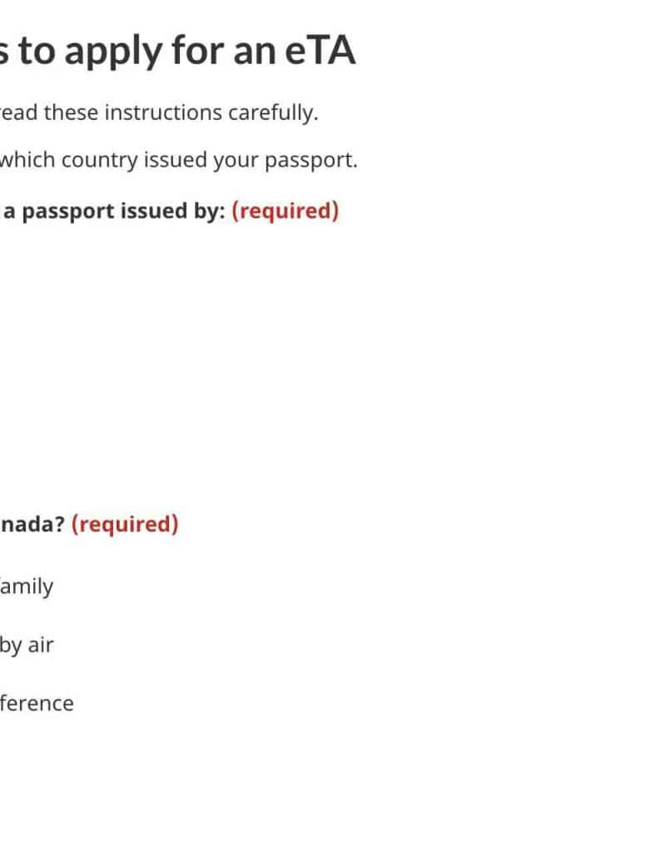651x867 pixels.
Task: Click the word "passport" in the bold label
Action: click(x=67, y=211)
